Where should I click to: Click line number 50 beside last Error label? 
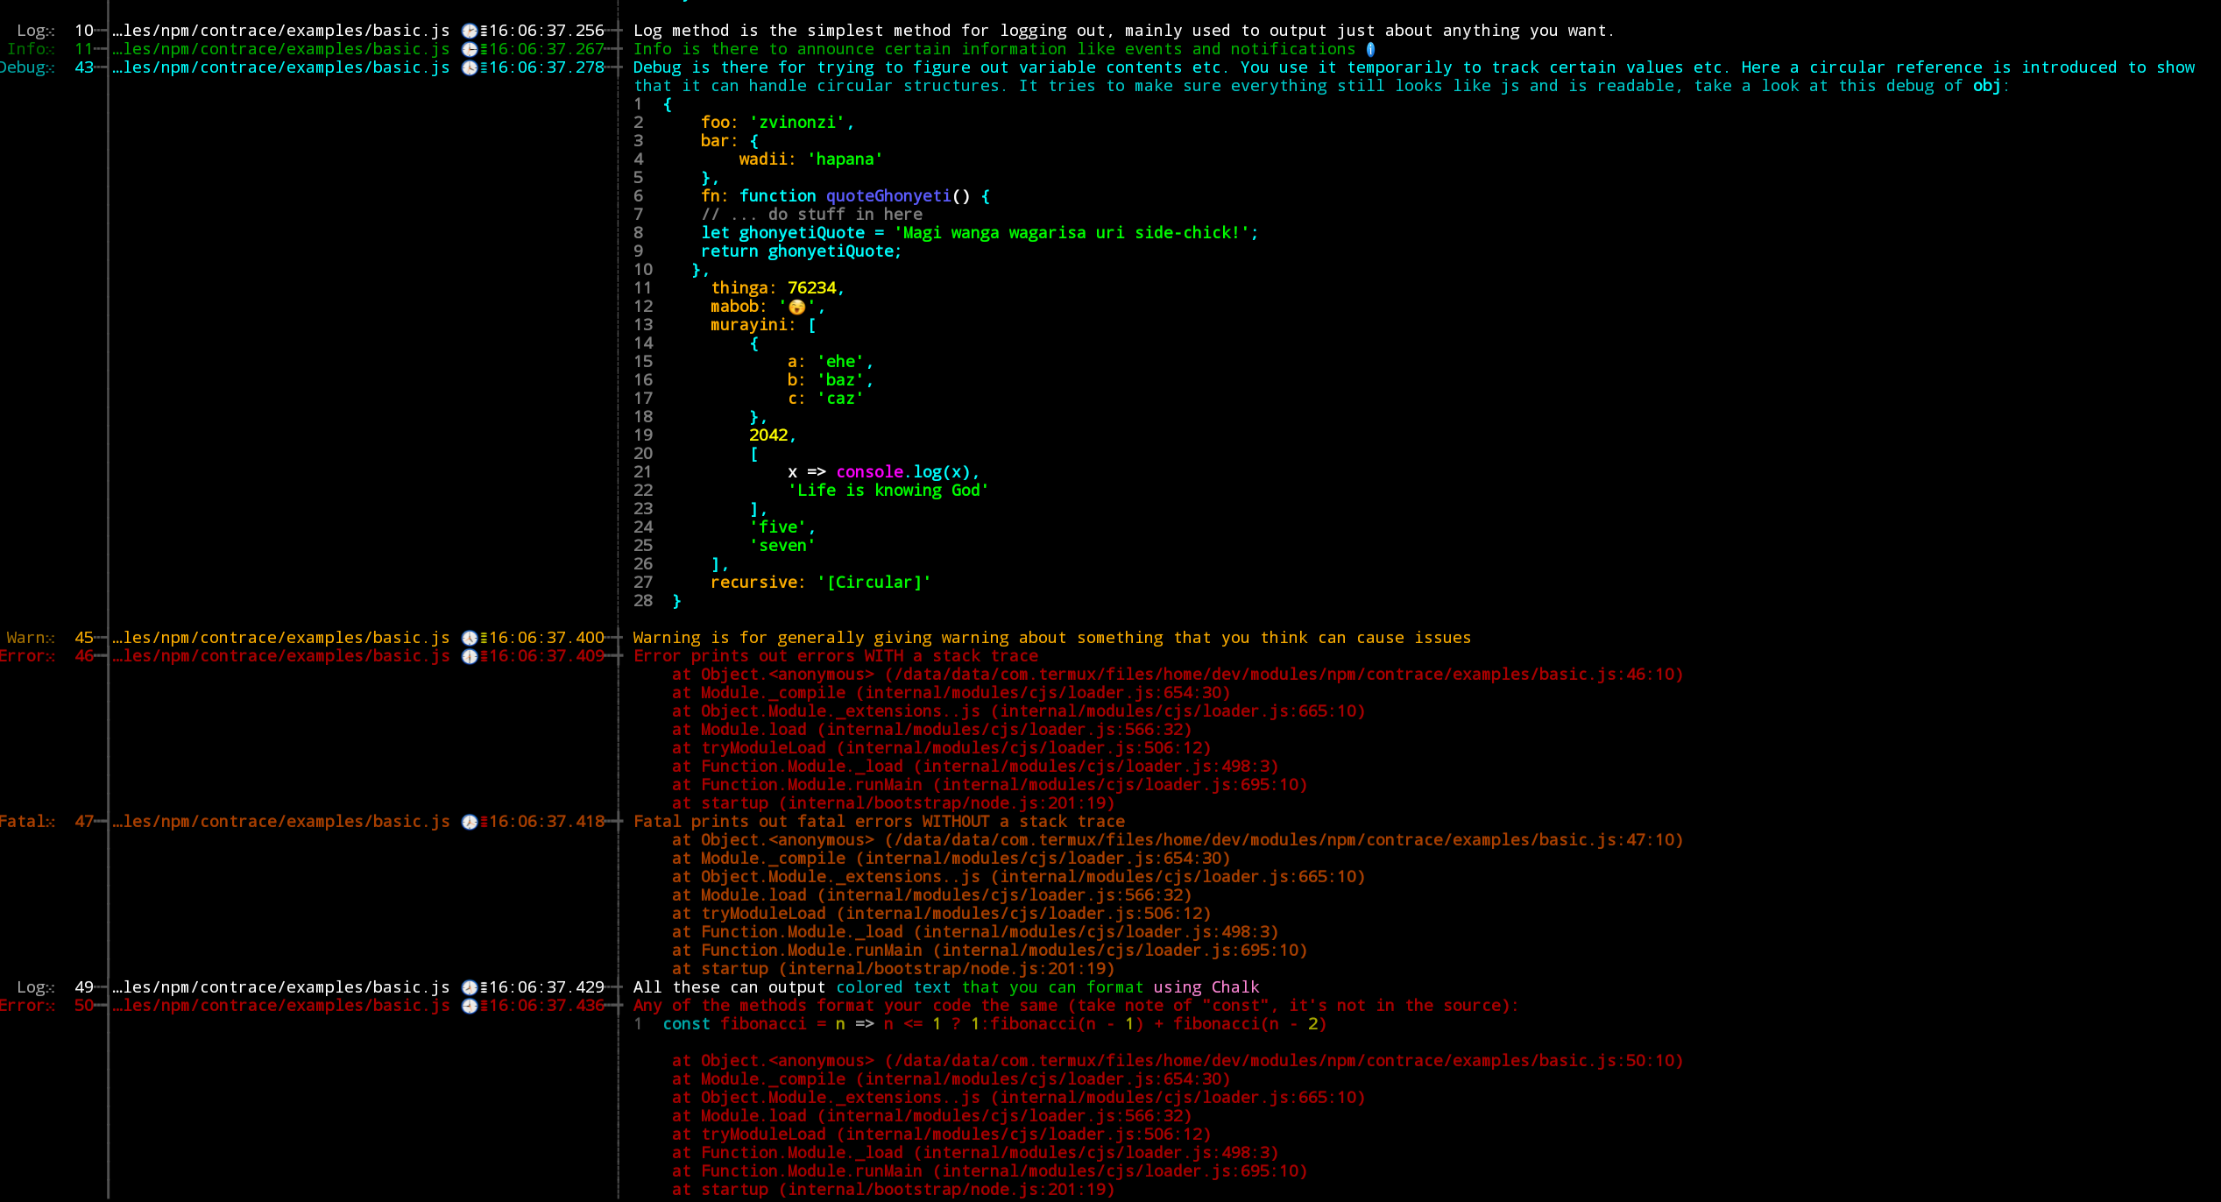pos(84,1006)
